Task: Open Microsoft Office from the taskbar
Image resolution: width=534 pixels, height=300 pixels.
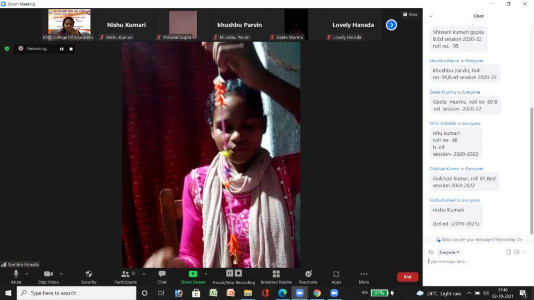Action: (x=265, y=293)
